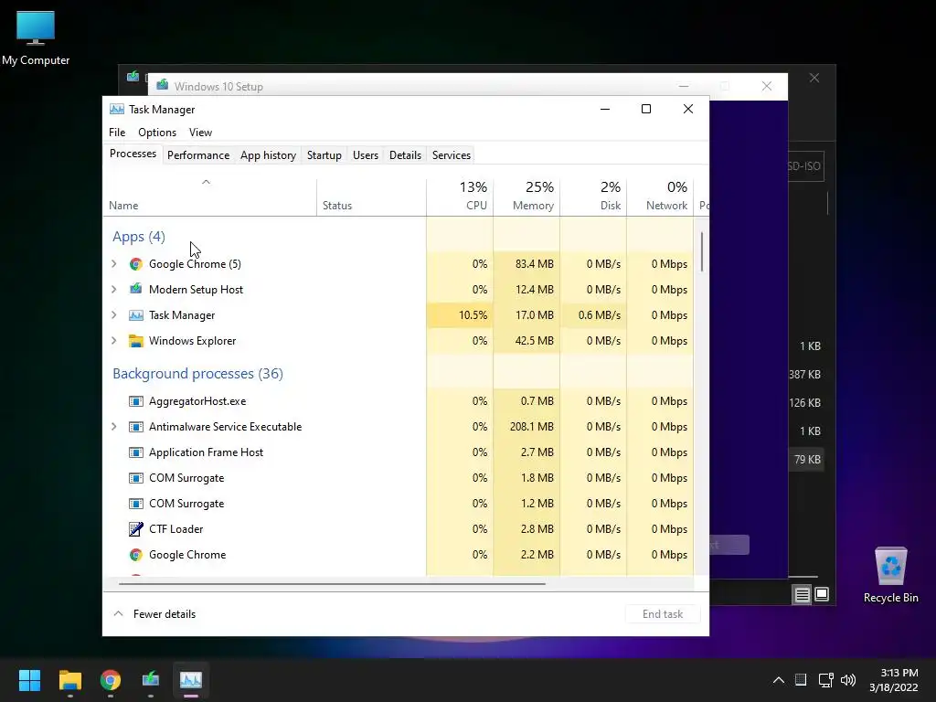The height and width of the screenshot is (702, 936).
Task: Select the My Computer desktop icon
Action: 36,38
